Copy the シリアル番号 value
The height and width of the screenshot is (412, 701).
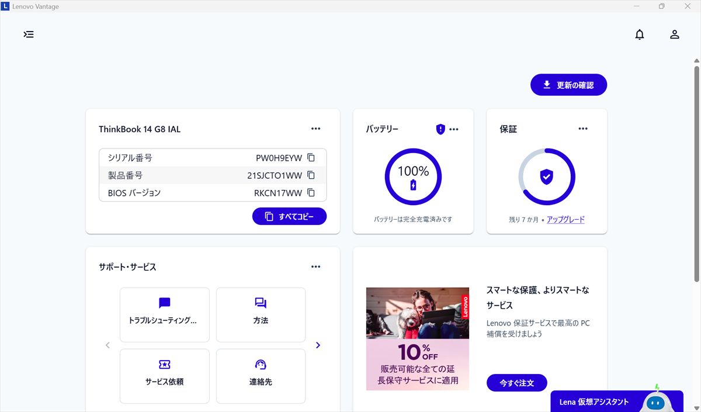(311, 158)
